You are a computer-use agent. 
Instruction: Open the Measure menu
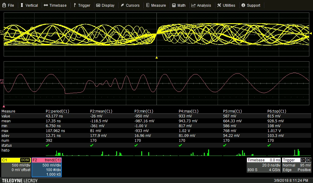pyautogui.click(x=156, y=5)
